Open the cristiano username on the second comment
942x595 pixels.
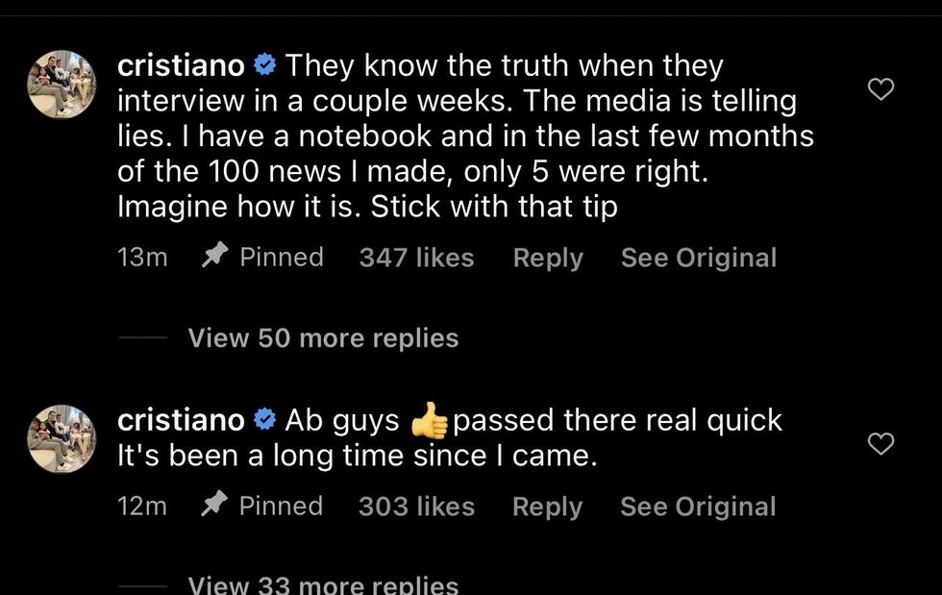coord(181,419)
